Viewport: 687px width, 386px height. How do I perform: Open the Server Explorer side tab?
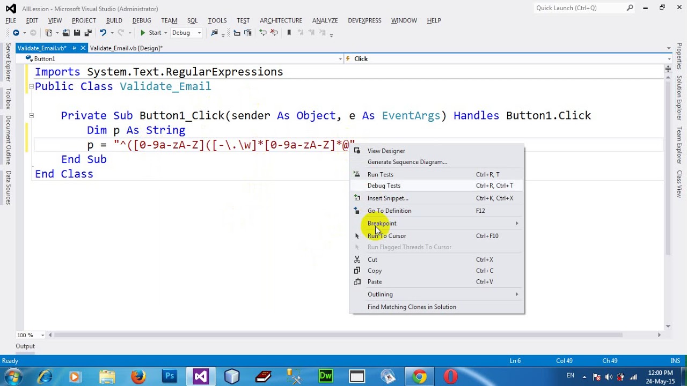(8, 62)
